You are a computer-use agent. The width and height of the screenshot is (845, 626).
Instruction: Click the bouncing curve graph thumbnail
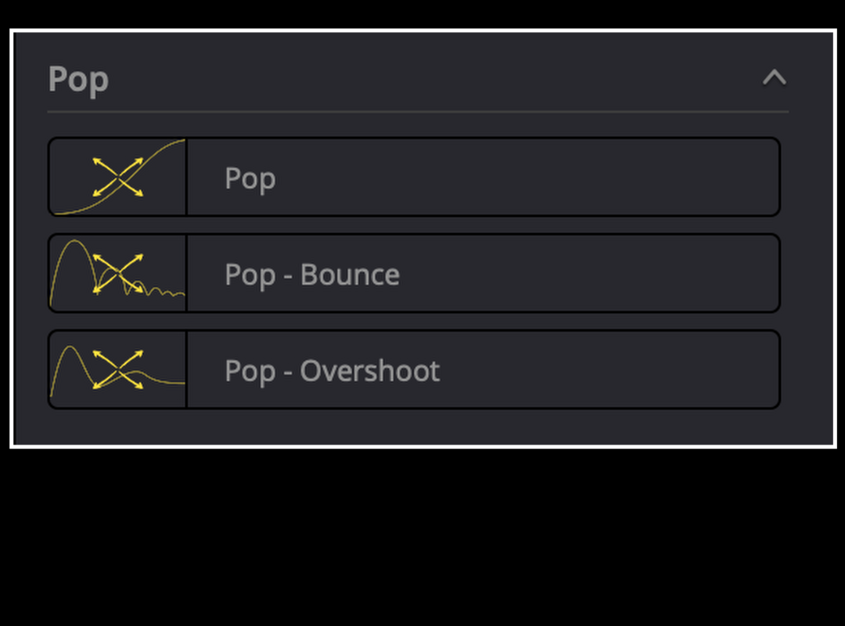(117, 273)
